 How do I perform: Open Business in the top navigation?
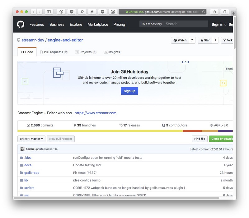[57, 24]
